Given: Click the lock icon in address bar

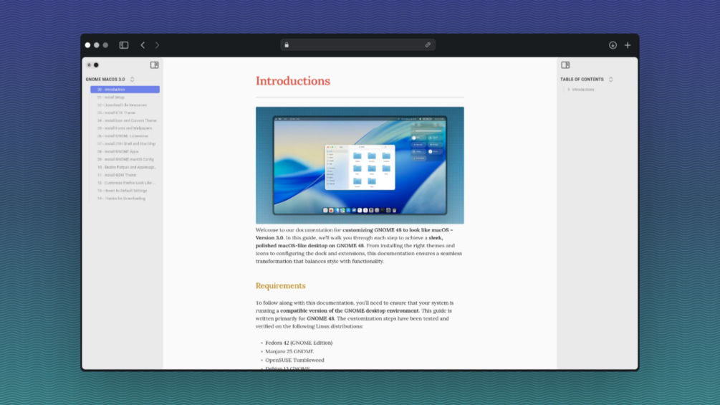Looking at the screenshot, I should (x=287, y=45).
